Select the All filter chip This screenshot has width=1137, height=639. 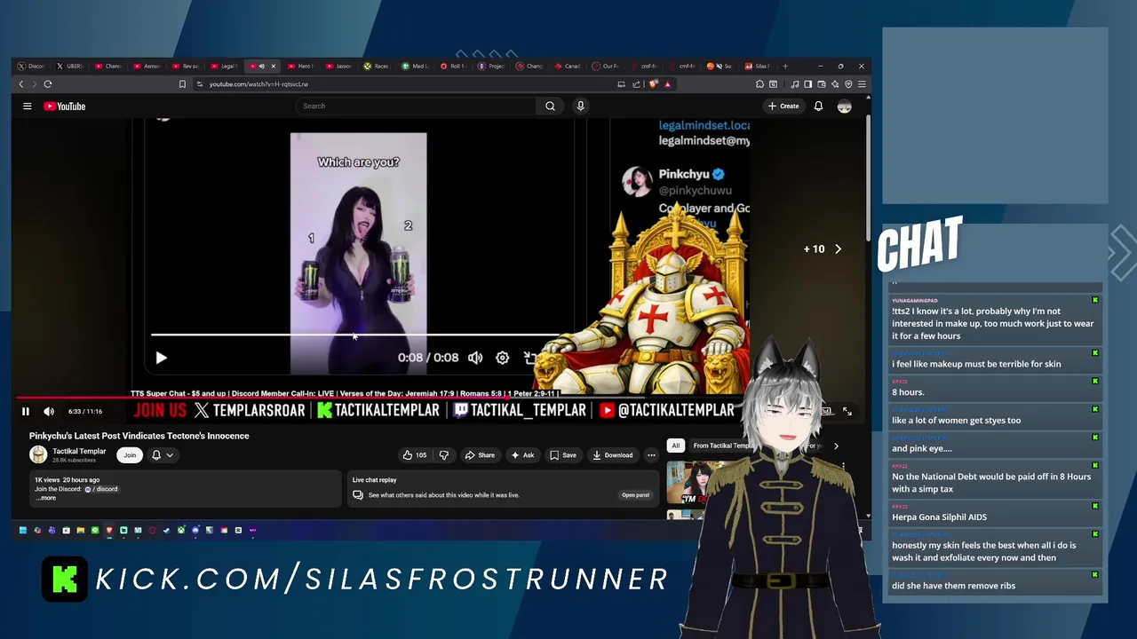tap(675, 446)
